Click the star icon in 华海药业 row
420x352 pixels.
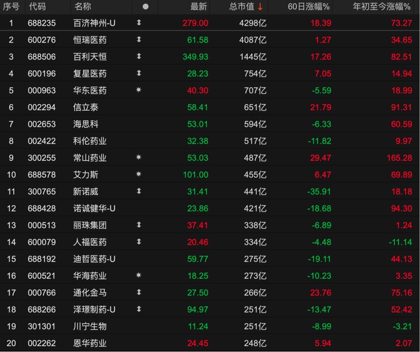[139, 275]
